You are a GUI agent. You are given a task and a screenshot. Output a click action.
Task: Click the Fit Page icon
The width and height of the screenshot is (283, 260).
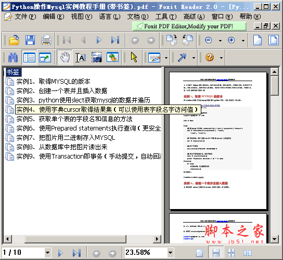point(274,40)
